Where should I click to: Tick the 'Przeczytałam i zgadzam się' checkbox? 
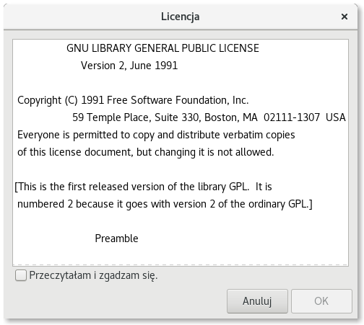pyautogui.click(x=21, y=275)
